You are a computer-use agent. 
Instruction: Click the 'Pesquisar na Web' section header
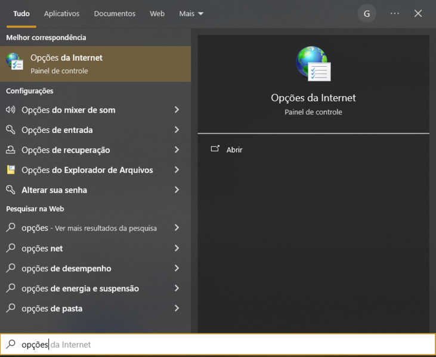click(x=35, y=209)
